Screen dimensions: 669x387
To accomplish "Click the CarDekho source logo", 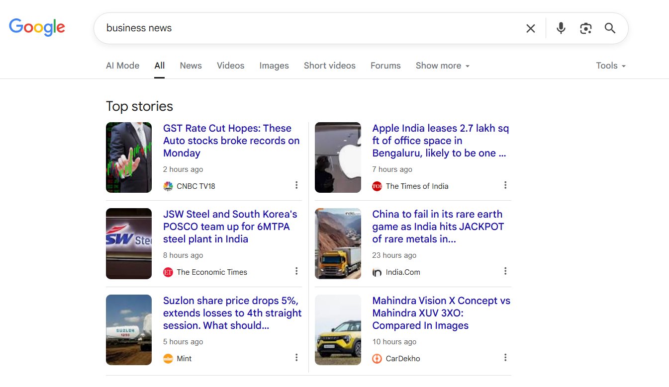I will tap(377, 359).
